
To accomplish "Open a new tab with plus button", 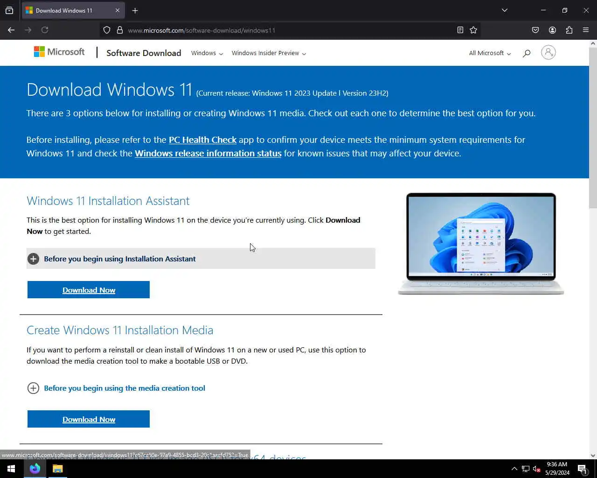I will click(x=135, y=10).
